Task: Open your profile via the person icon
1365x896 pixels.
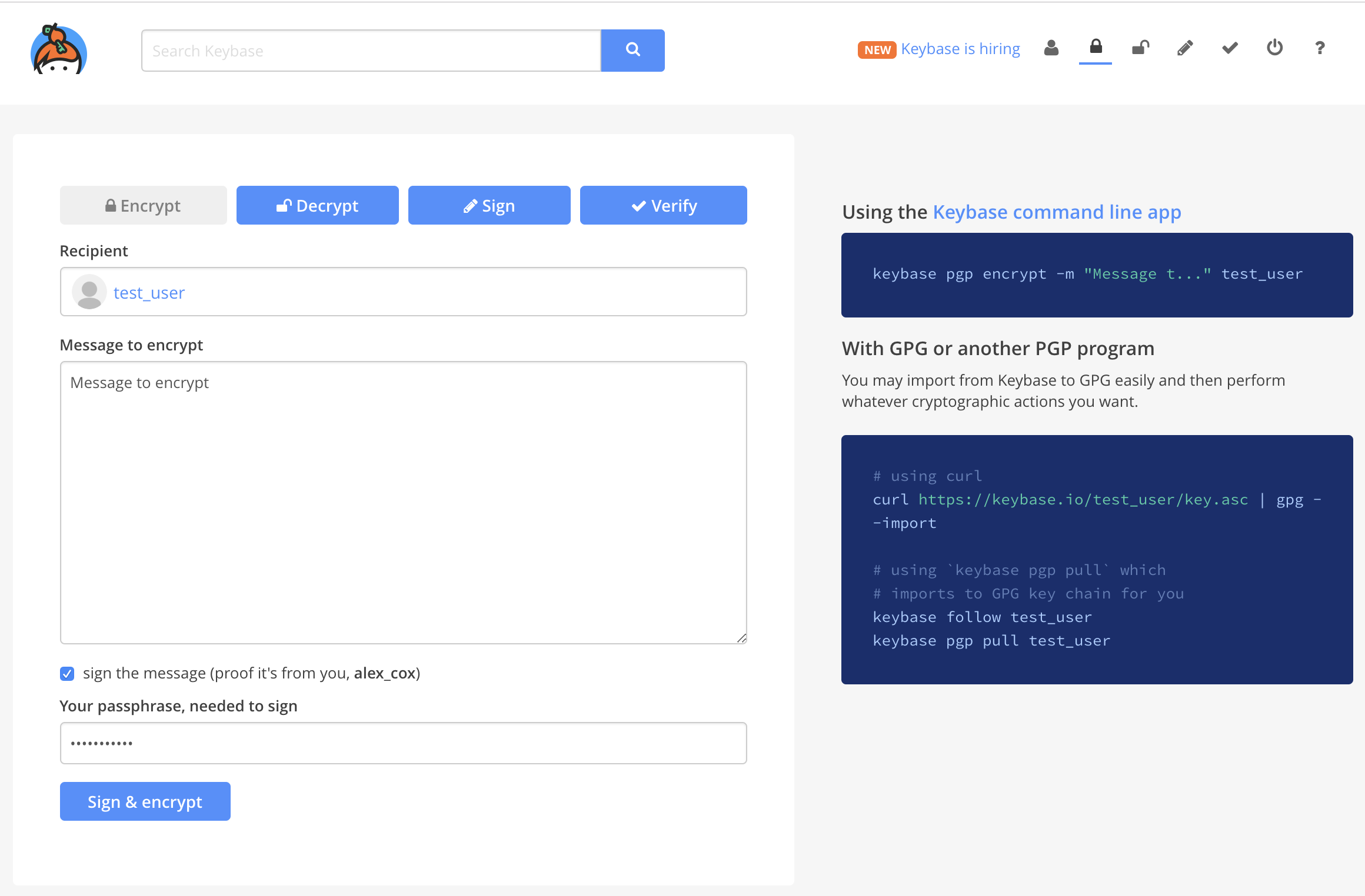Action: coord(1052,48)
